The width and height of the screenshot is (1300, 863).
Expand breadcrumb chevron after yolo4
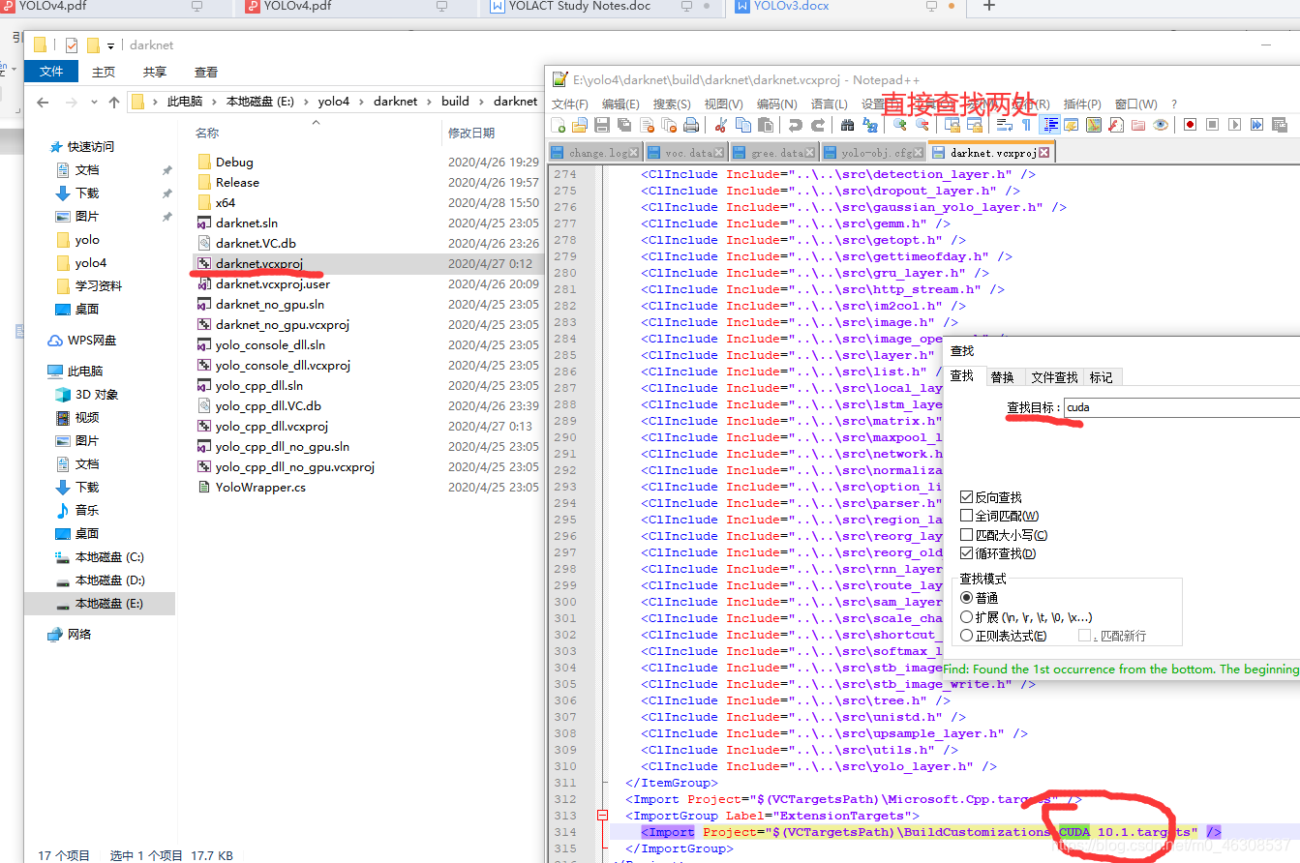(361, 102)
